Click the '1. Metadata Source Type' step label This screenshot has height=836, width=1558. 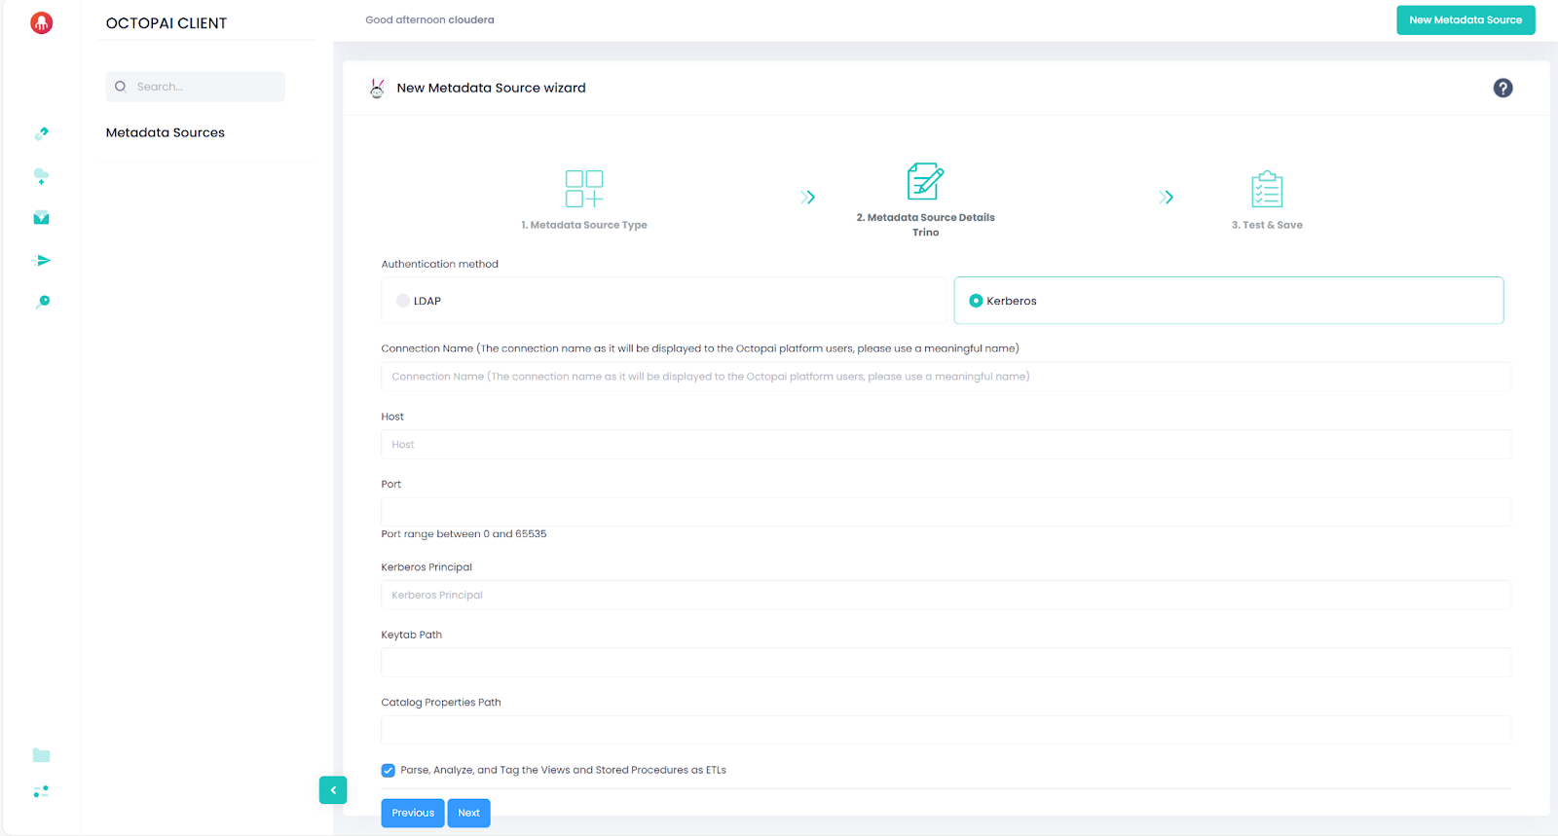584,225
